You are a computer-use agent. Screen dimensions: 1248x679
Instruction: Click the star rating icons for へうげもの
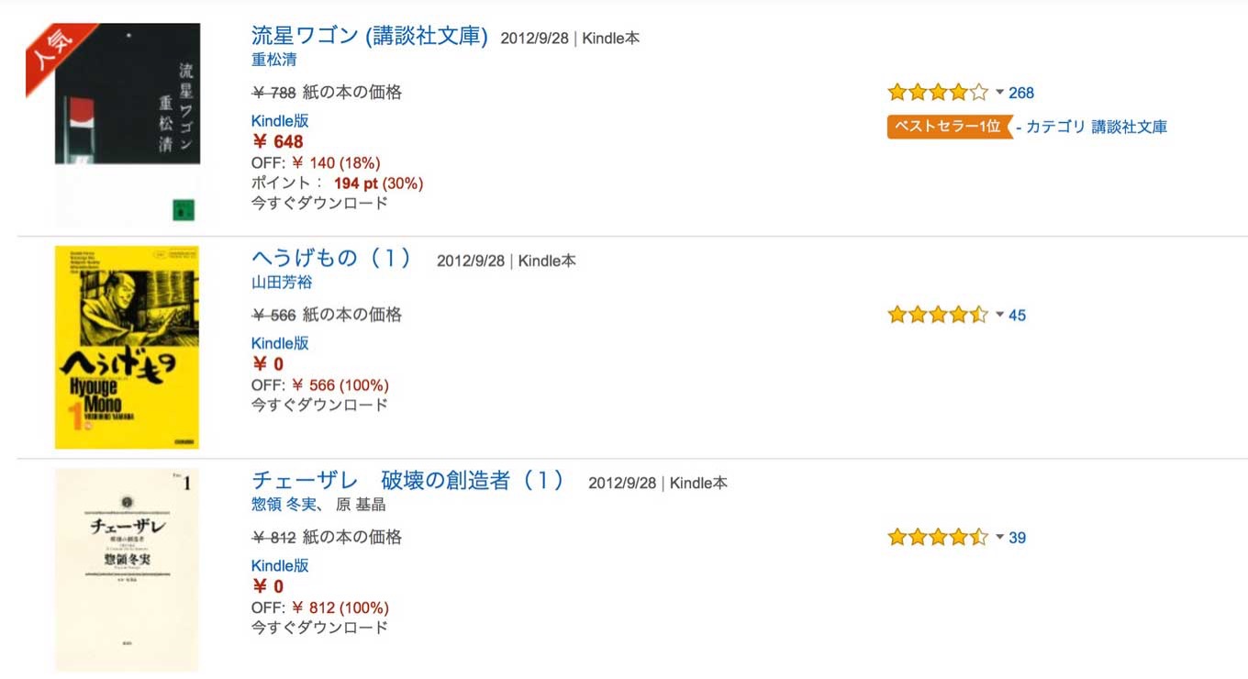[938, 315]
